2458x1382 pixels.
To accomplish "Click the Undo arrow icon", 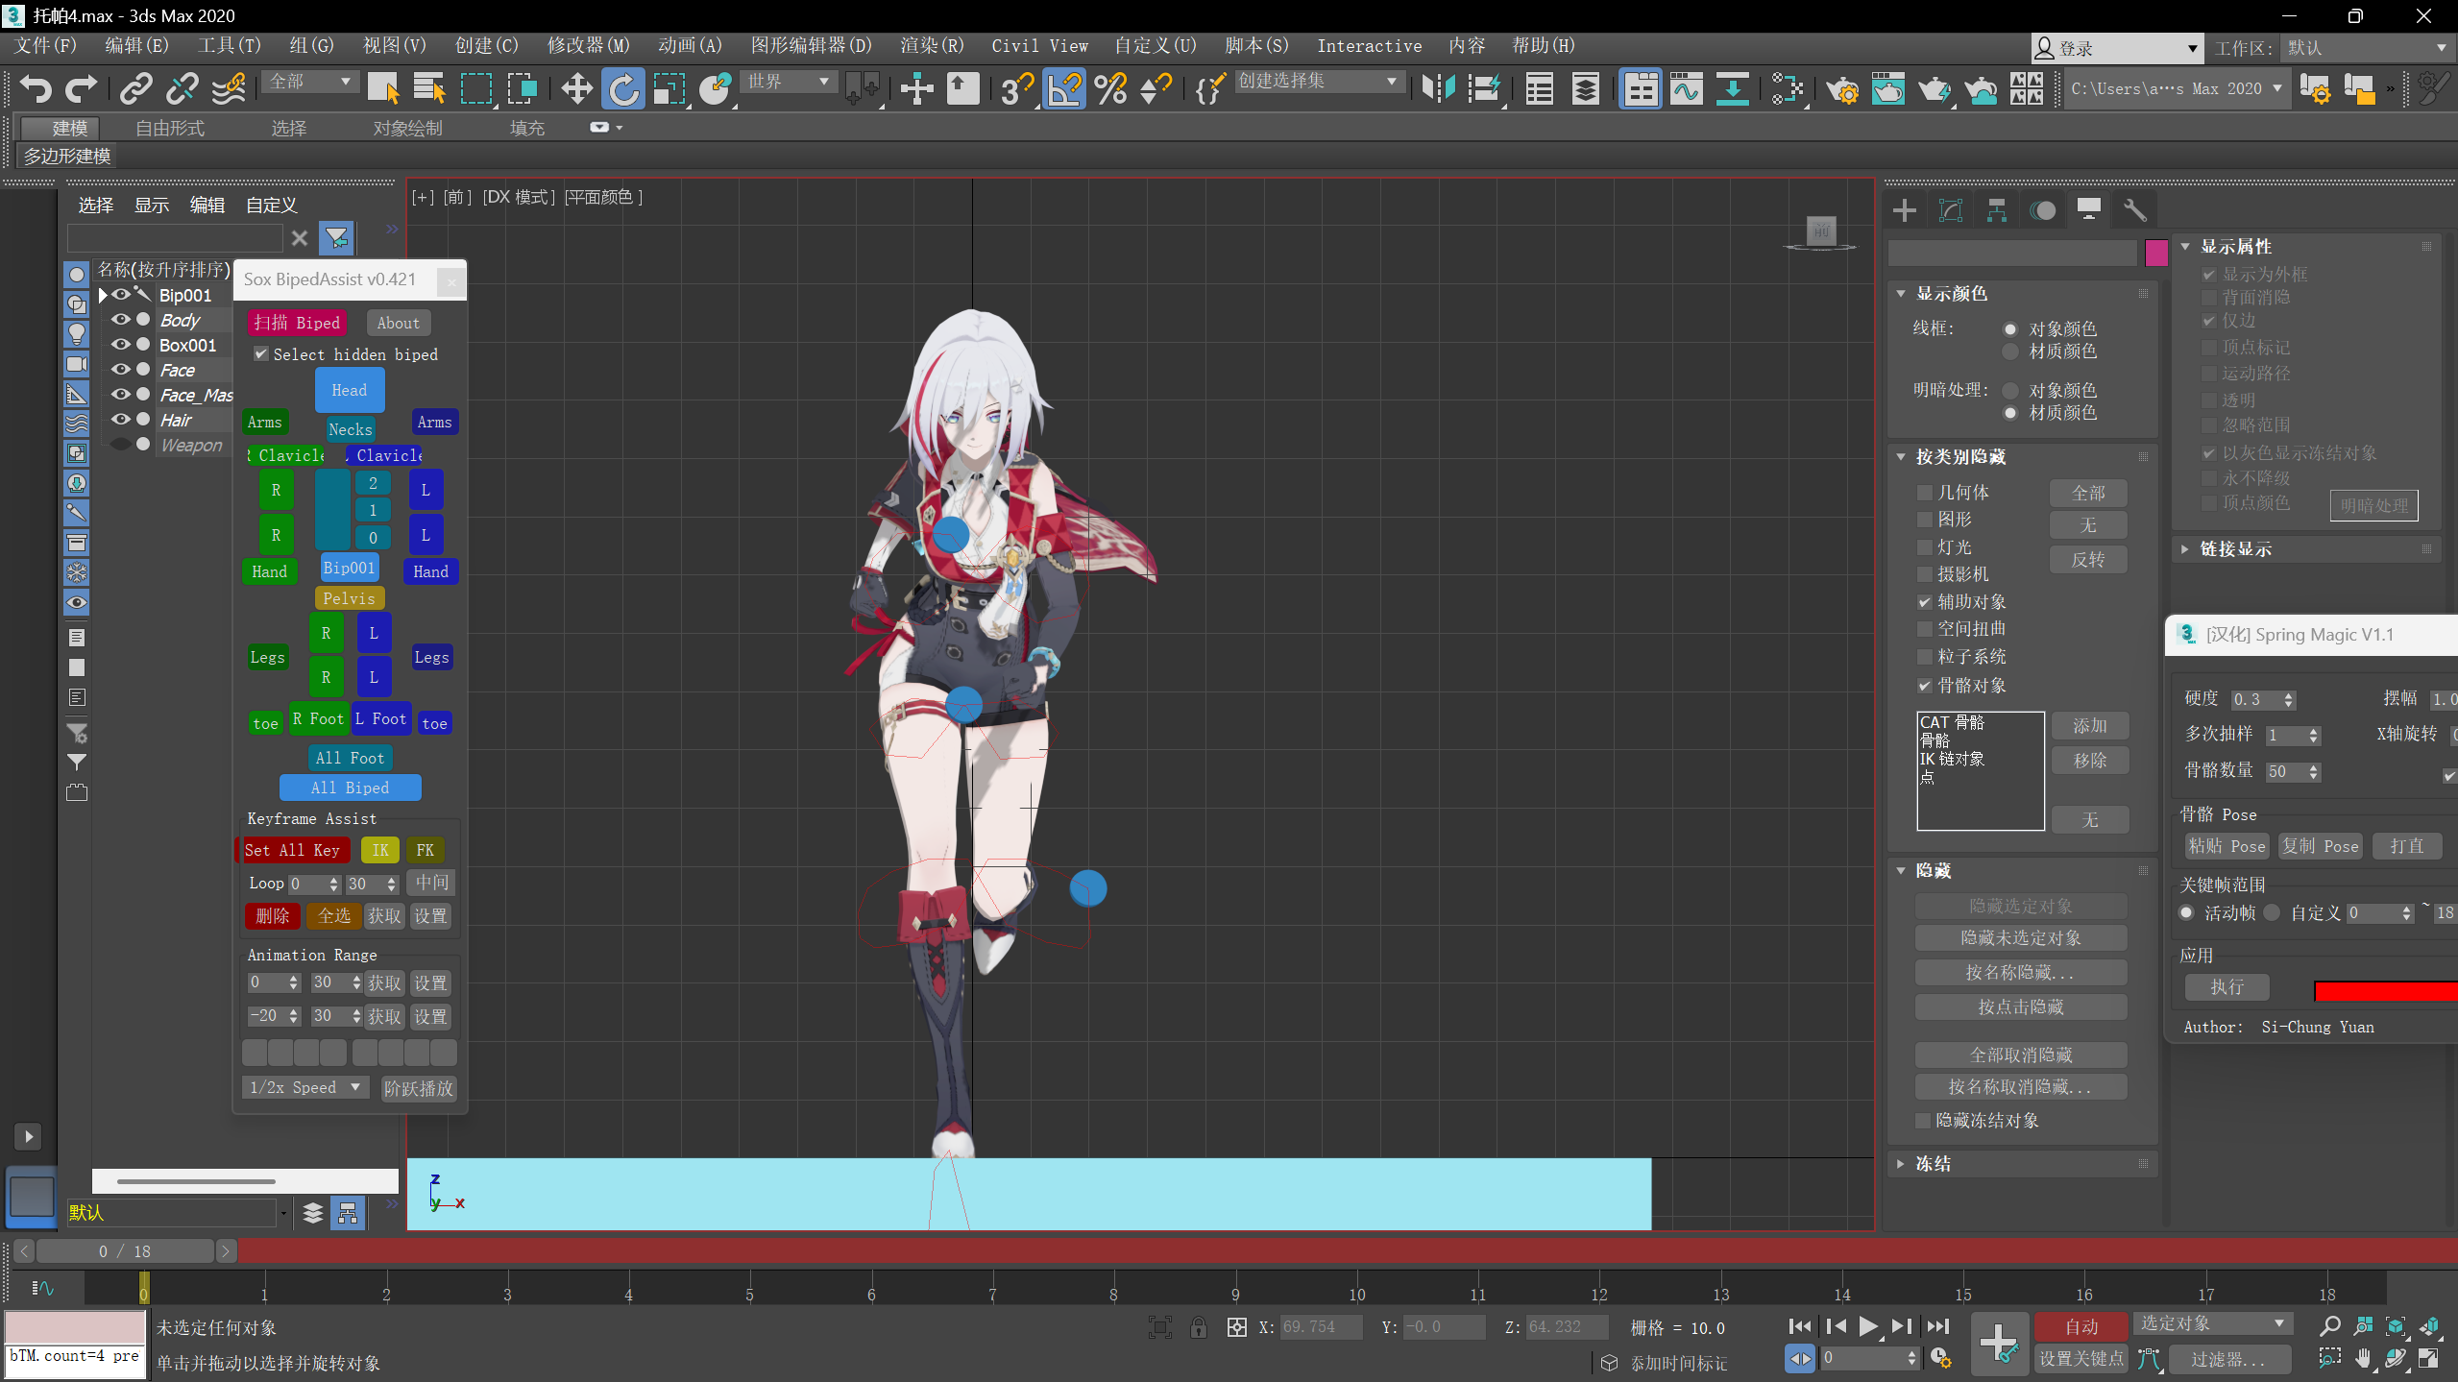I will tap(36, 88).
